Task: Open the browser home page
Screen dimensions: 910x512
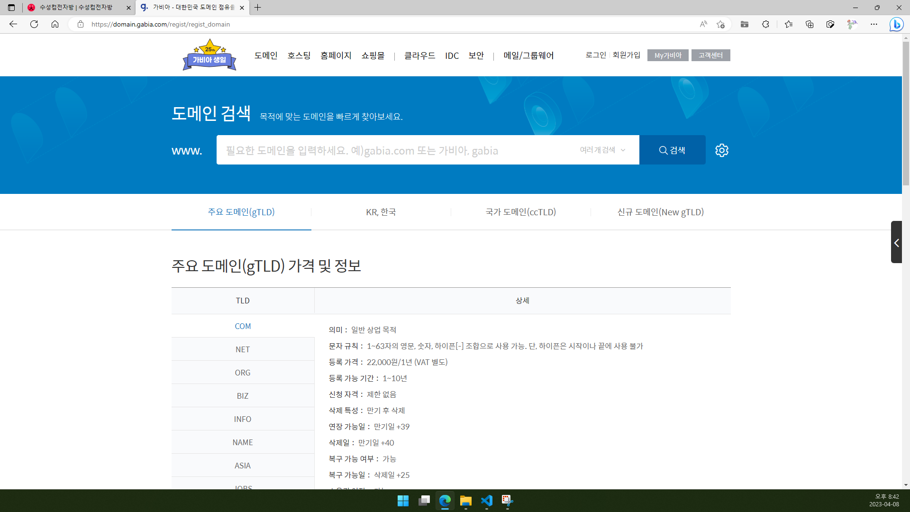Action: tap(55, 24)
